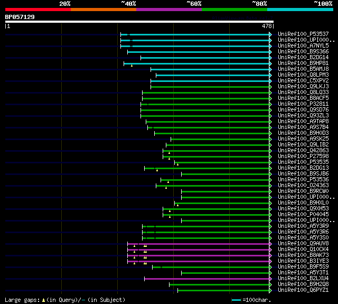
Task: Select hit label UniRef100_Q9AUV8
Action: pos(303,244)
